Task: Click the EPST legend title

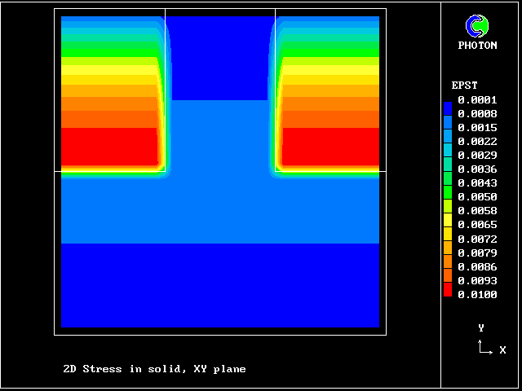Action: tap(464, 86)
